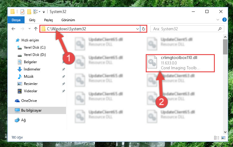
Task: Click the back navigation arrow
Action: coord(13,29)
